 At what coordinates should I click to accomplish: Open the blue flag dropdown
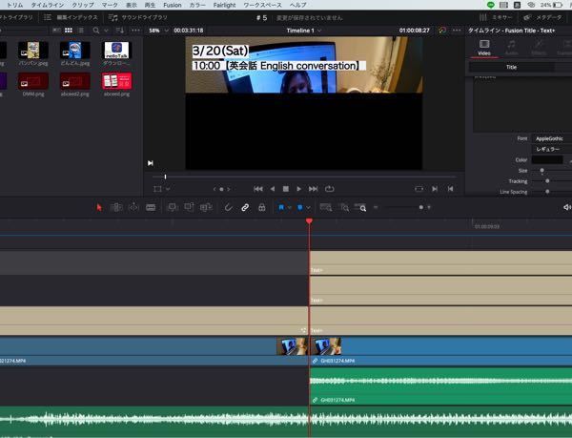[288, 207]
